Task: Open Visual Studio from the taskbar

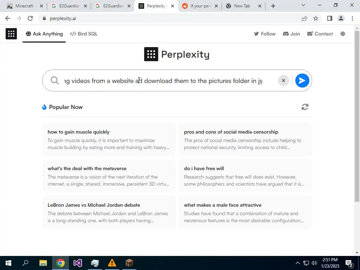Action: coord(78,263)
